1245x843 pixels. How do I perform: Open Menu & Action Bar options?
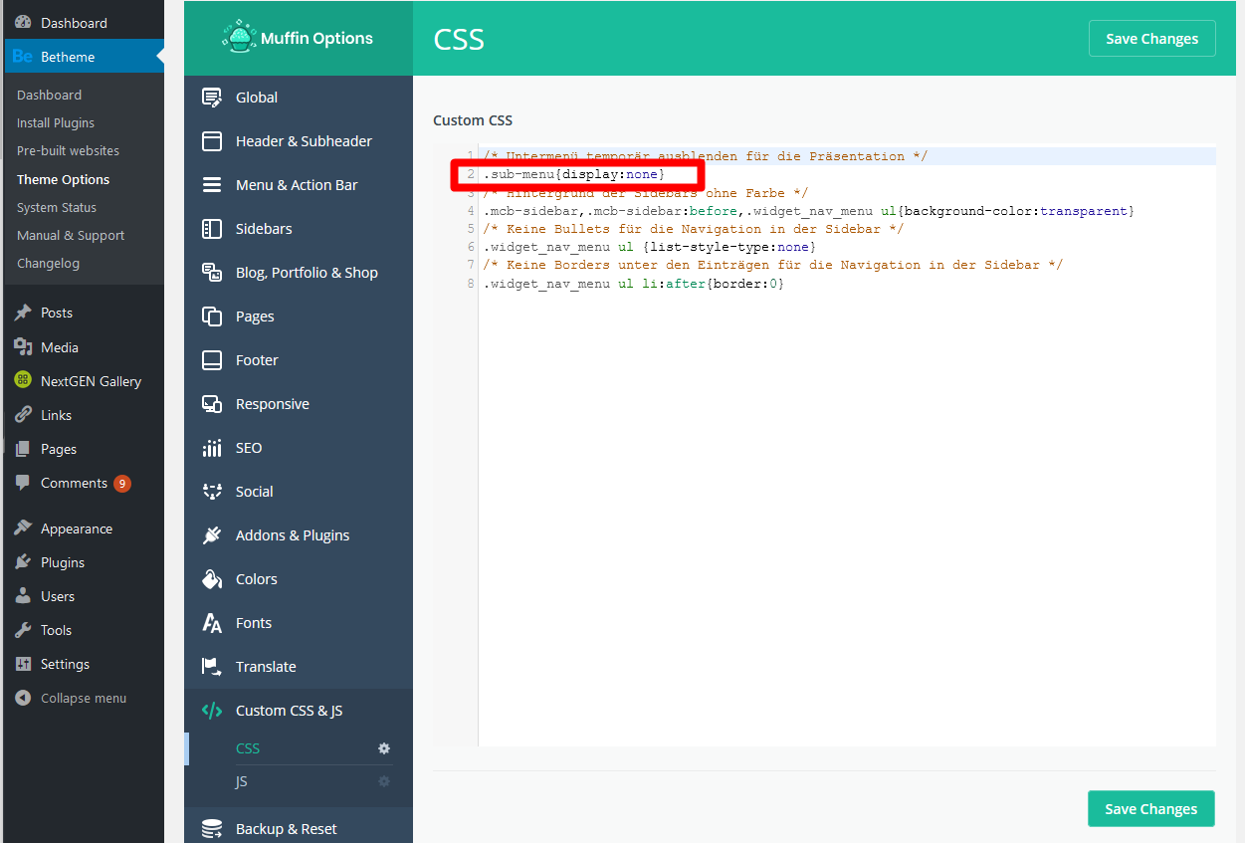299,185
